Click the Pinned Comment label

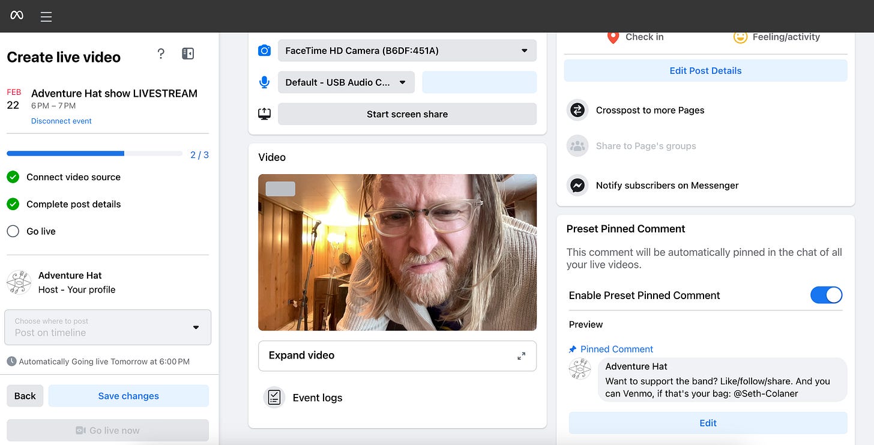[616, 349]
